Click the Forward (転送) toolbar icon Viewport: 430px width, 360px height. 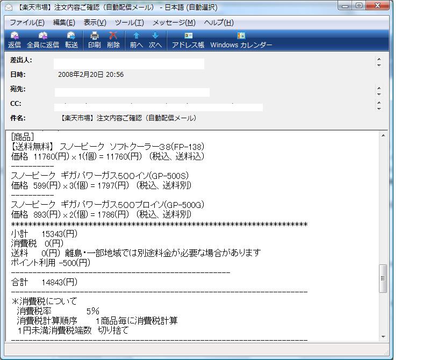[x=71, y=40]
